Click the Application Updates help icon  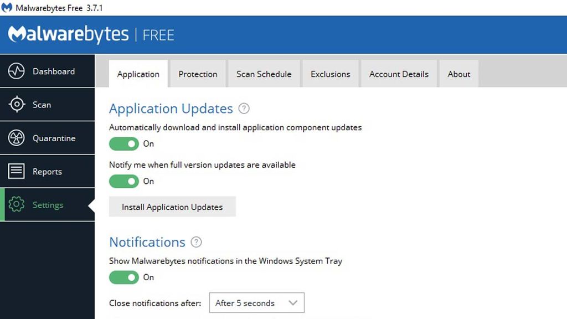click(244, 109)
